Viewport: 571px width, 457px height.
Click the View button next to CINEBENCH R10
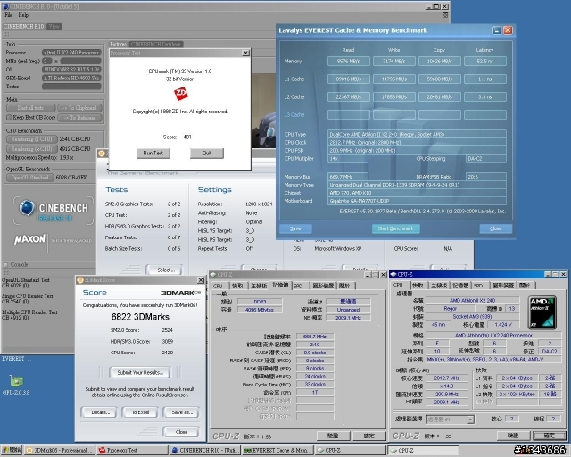[x=54, y=27]
